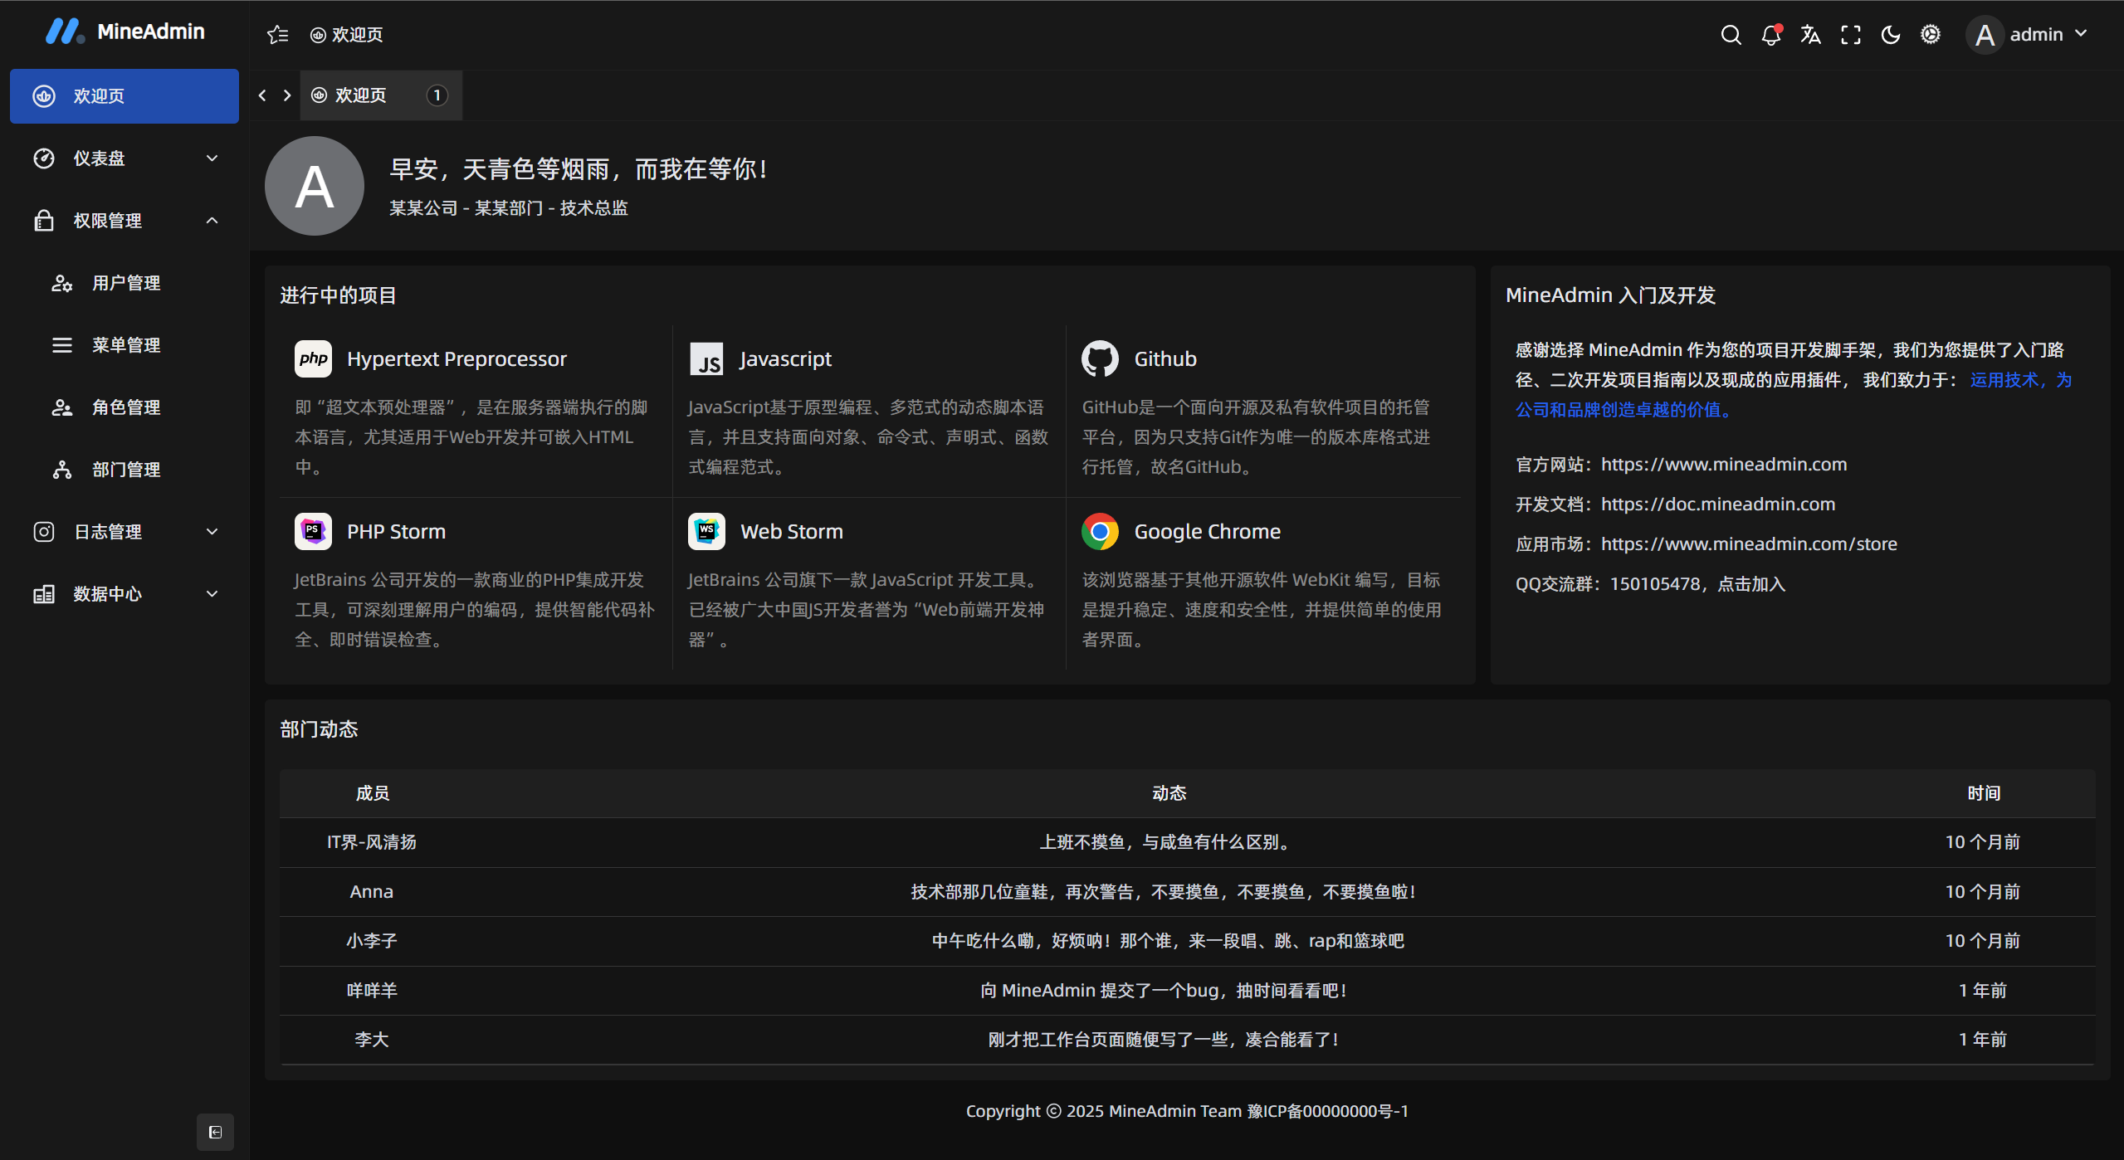This screenshot has height=1160, width=2124.
Task: Open the search panel
Action: 1730,34
